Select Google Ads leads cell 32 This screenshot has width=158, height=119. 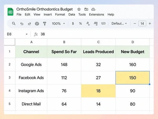pos(98,65)
